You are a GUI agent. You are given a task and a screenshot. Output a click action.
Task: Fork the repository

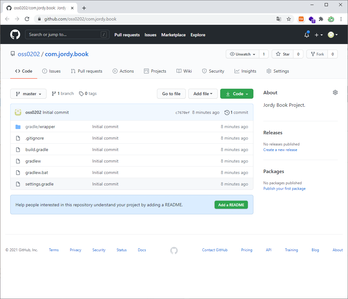click(x=317, y=54)
